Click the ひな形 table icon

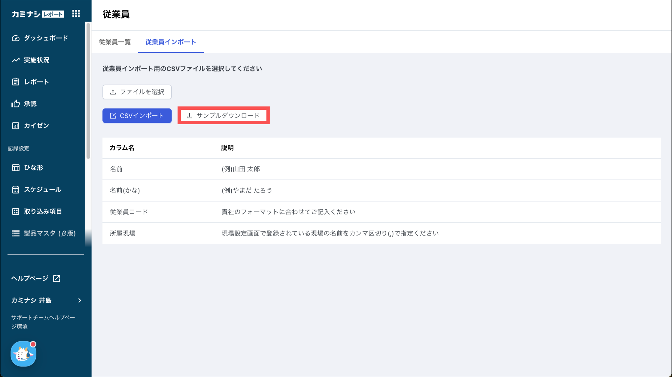15,168
